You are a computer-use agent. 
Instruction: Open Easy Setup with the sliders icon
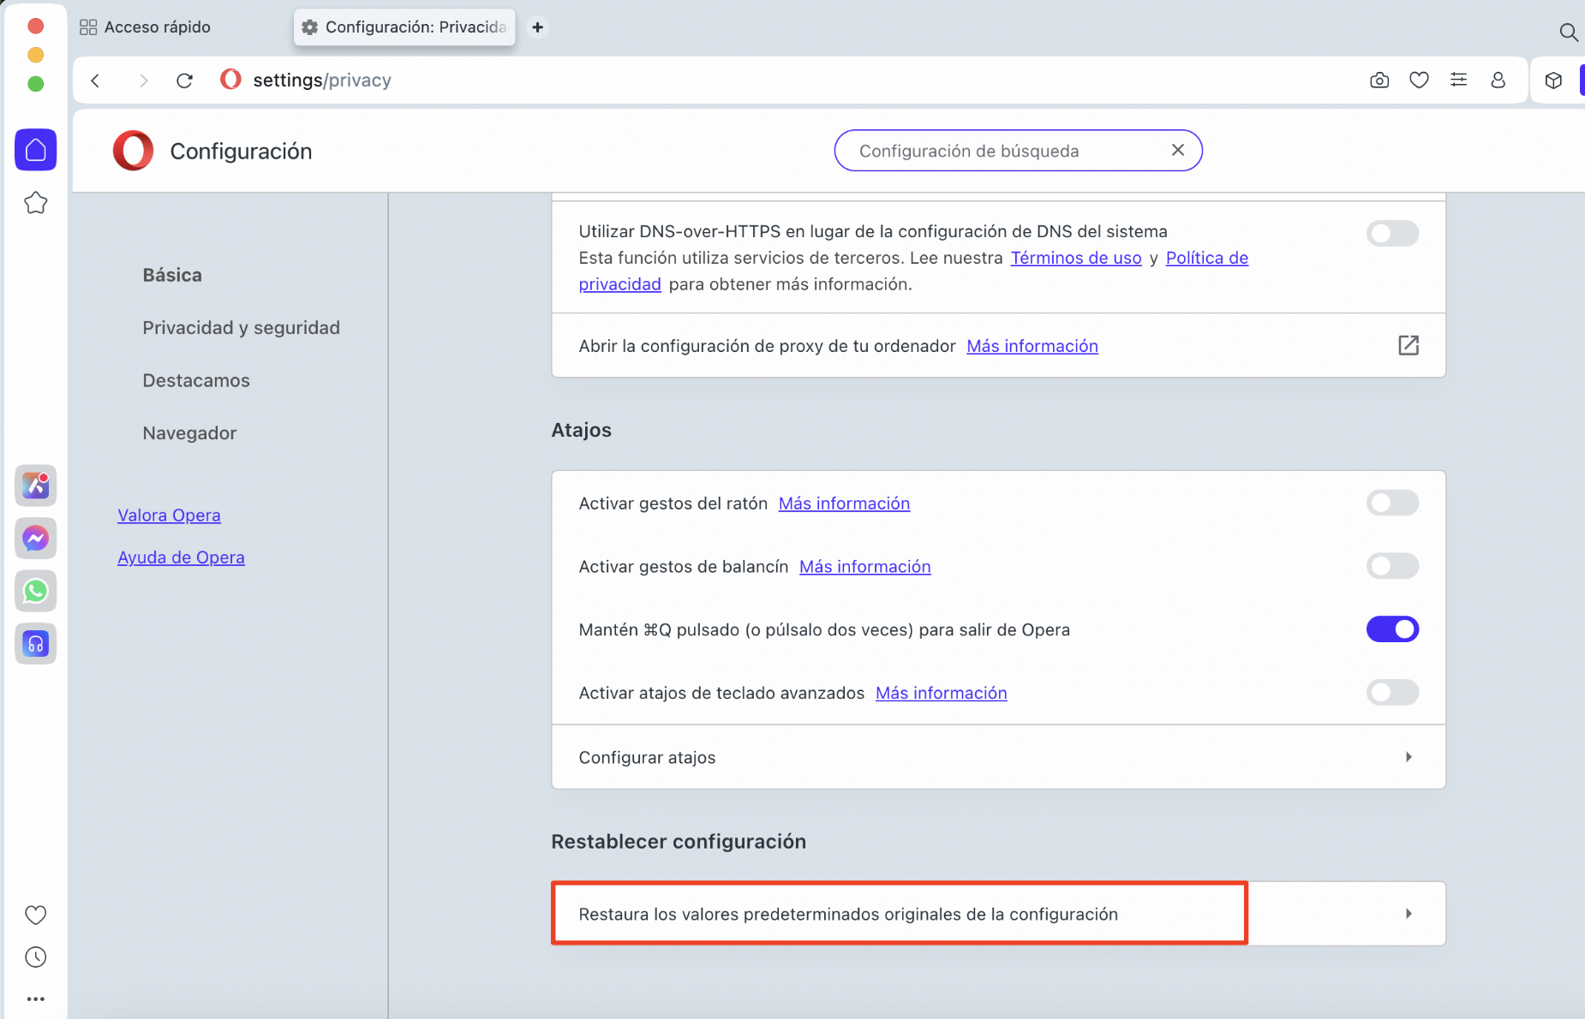[1459, 80]
